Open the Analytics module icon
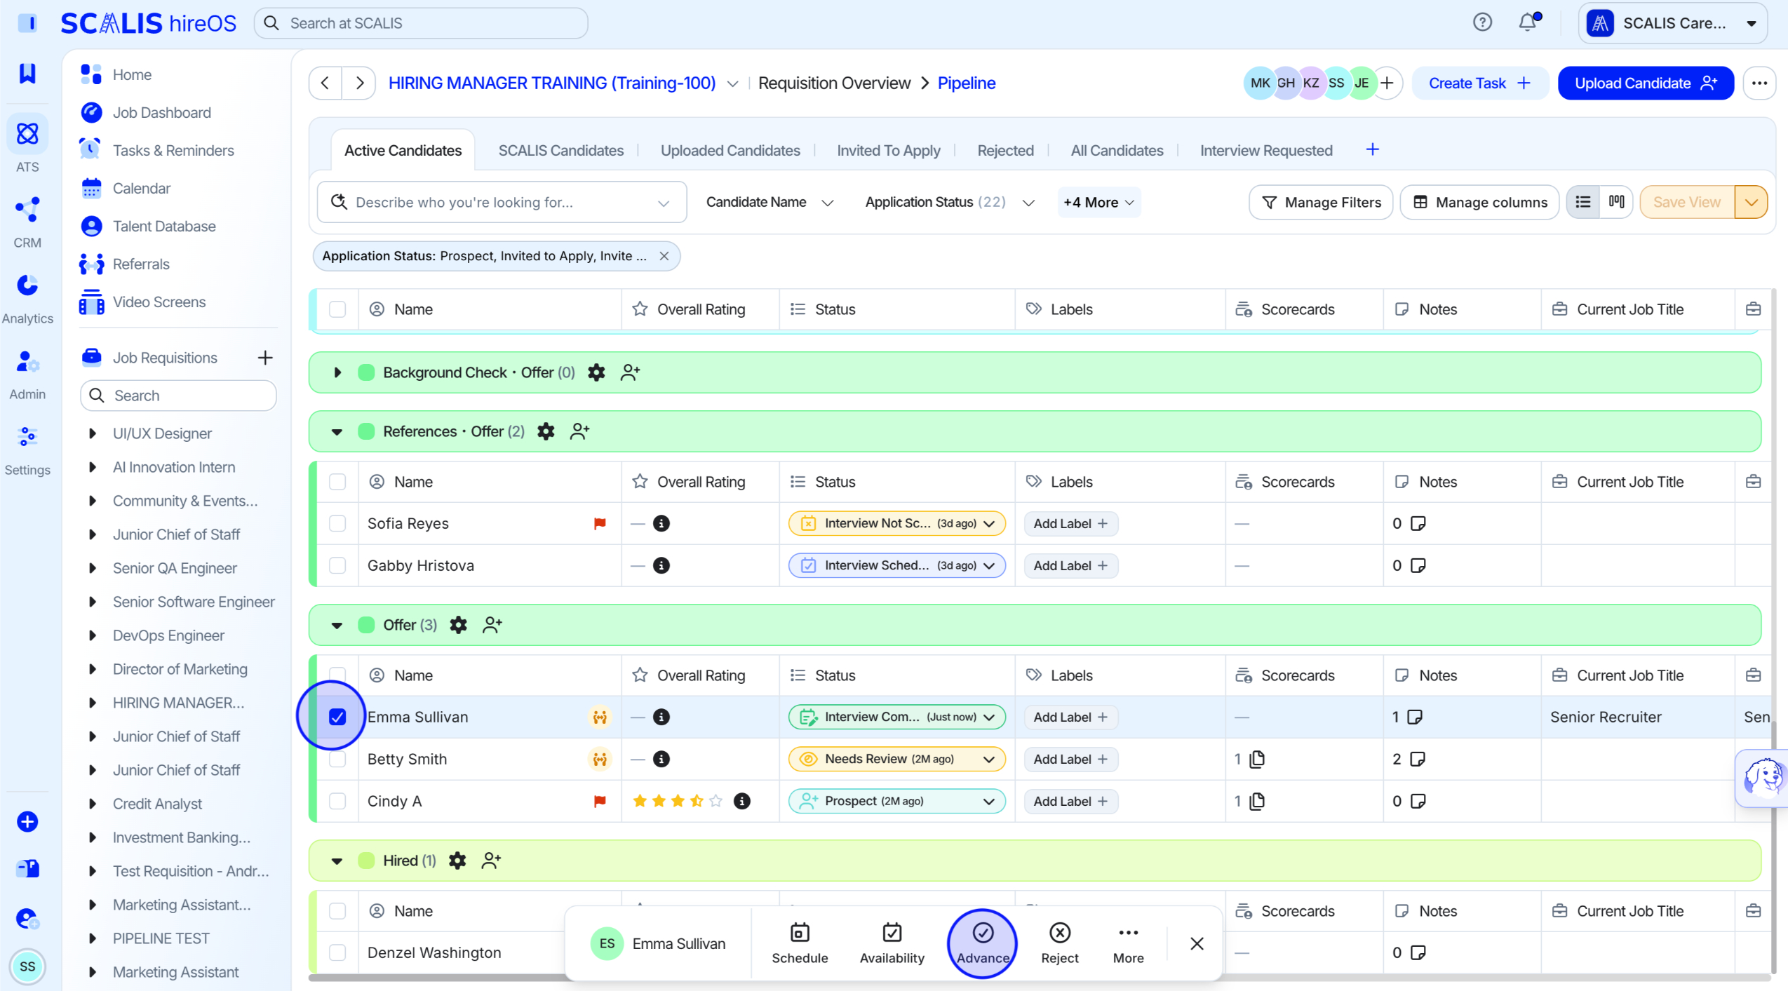1788x991 pixels. [27, 285]
